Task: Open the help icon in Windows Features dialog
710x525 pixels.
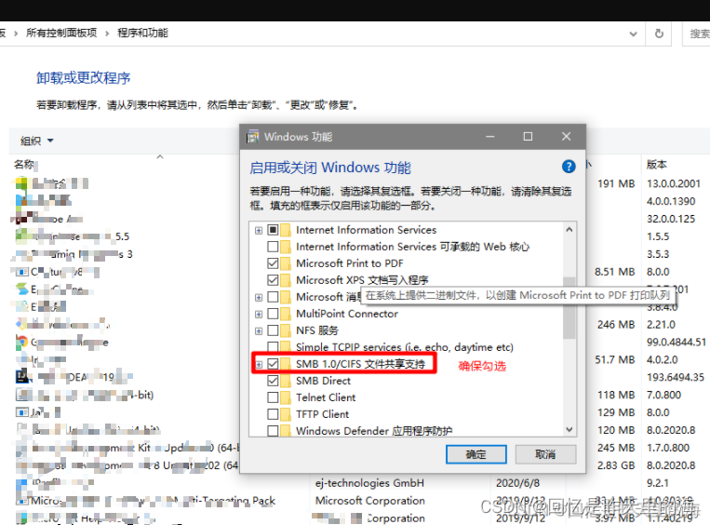Action: [x=569, y=167]
